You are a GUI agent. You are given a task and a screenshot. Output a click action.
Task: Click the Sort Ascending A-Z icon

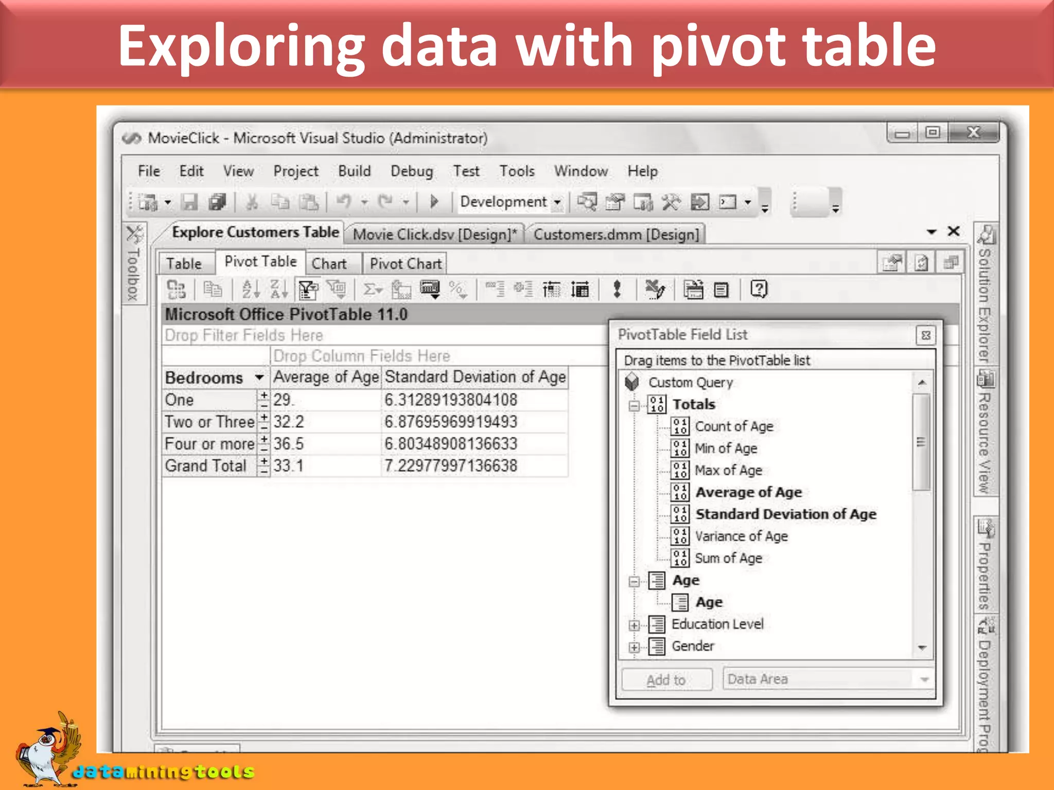point(251,290)
